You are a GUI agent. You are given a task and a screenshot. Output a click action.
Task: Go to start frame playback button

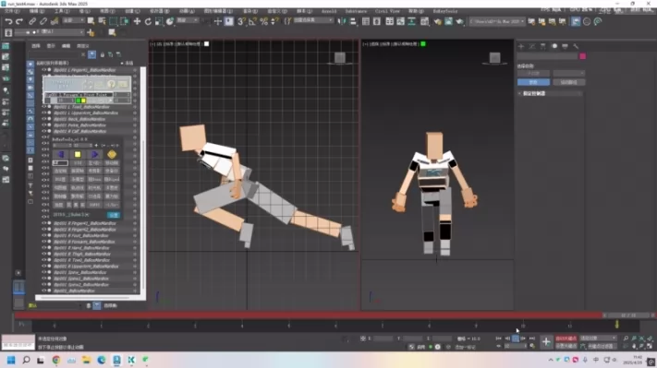(x=499, y=338)
